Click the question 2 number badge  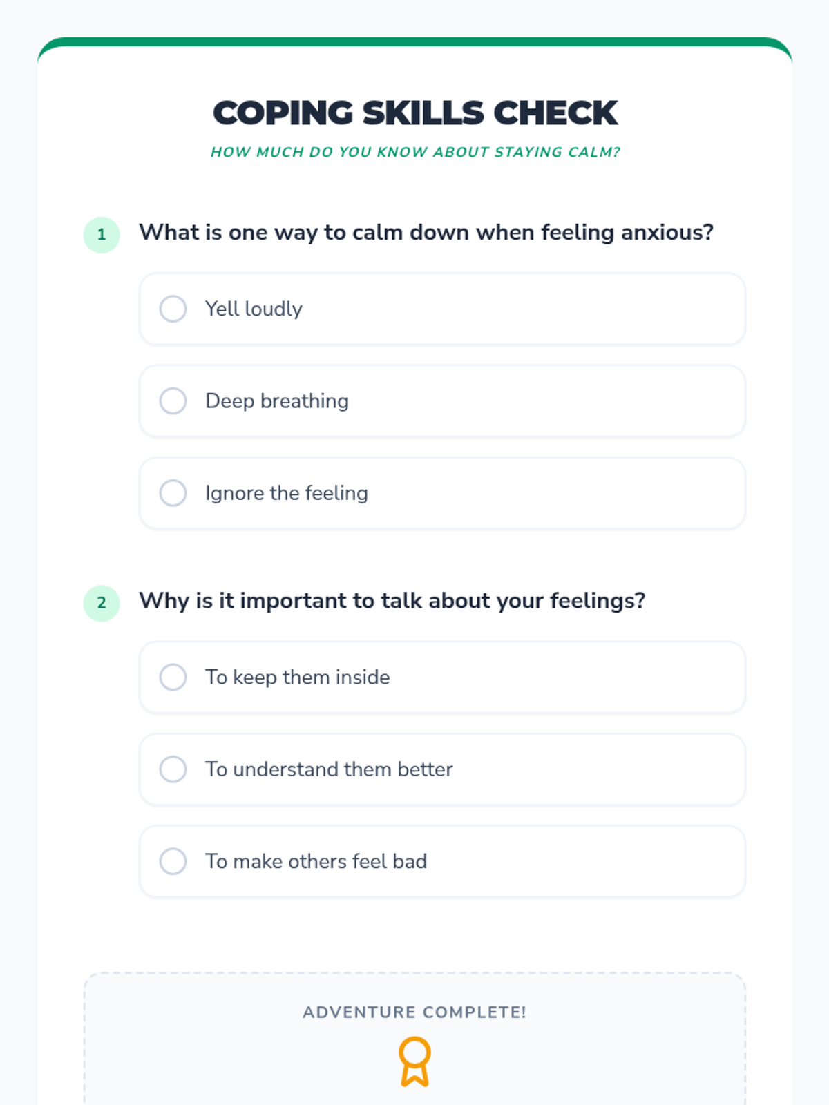[x=102, y=603]
